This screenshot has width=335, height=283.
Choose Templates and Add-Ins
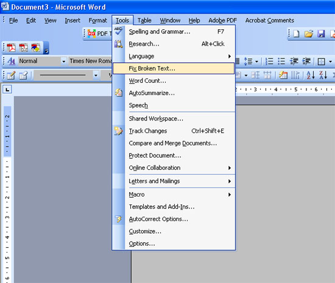pyautogui.click(x=174, y=207)
